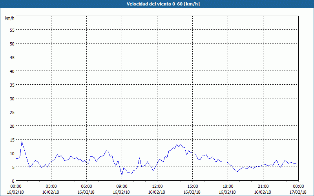Image resolution: width=314 pixels, height=196 pixels.
Task: Click the wind speed peak near 14 km/h
Action: (x=22, y=142)
